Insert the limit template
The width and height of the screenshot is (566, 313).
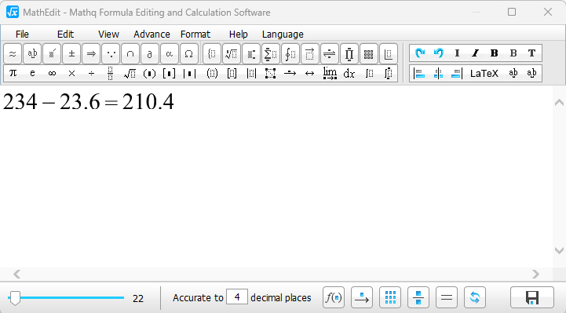[330, 73]
